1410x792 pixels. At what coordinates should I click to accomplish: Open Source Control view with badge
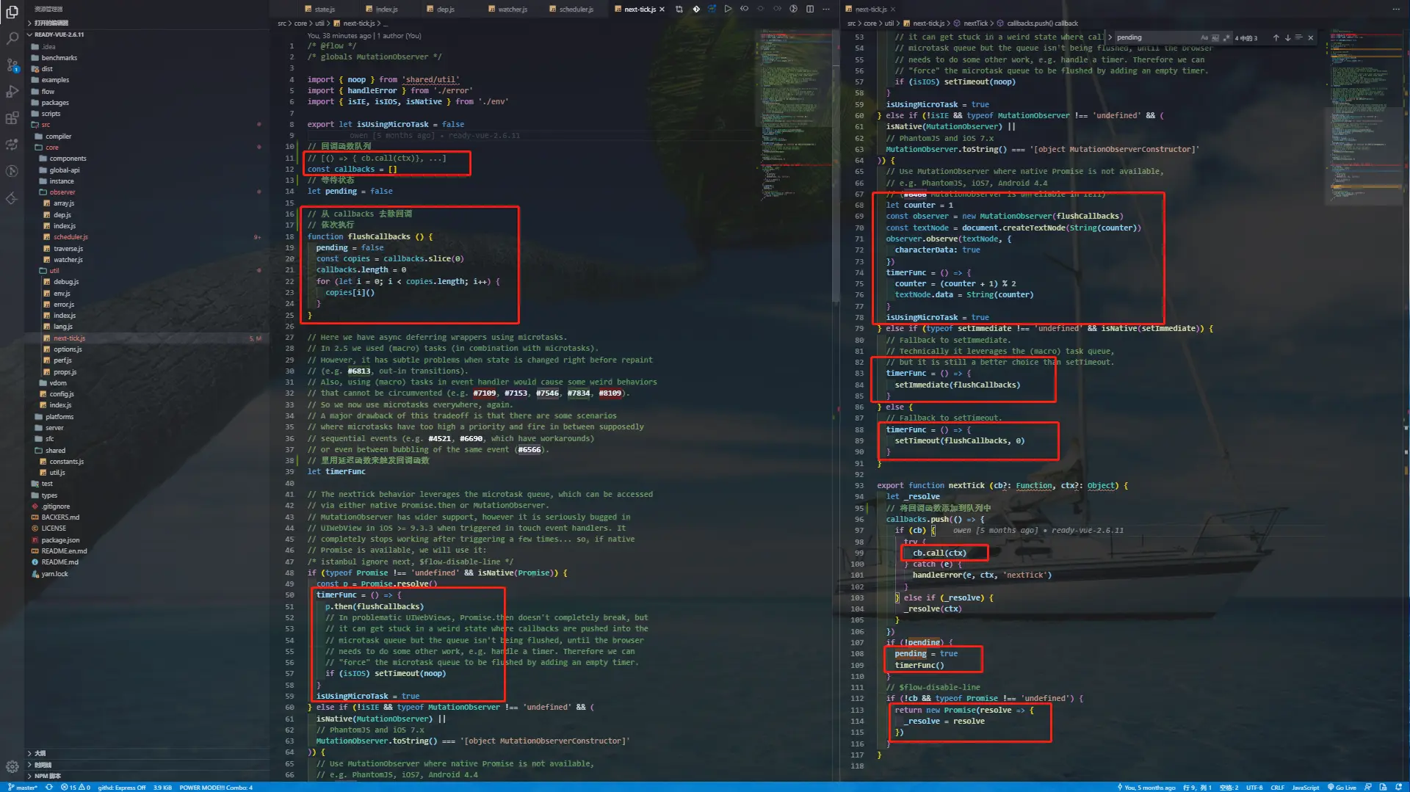coord(12,65)
